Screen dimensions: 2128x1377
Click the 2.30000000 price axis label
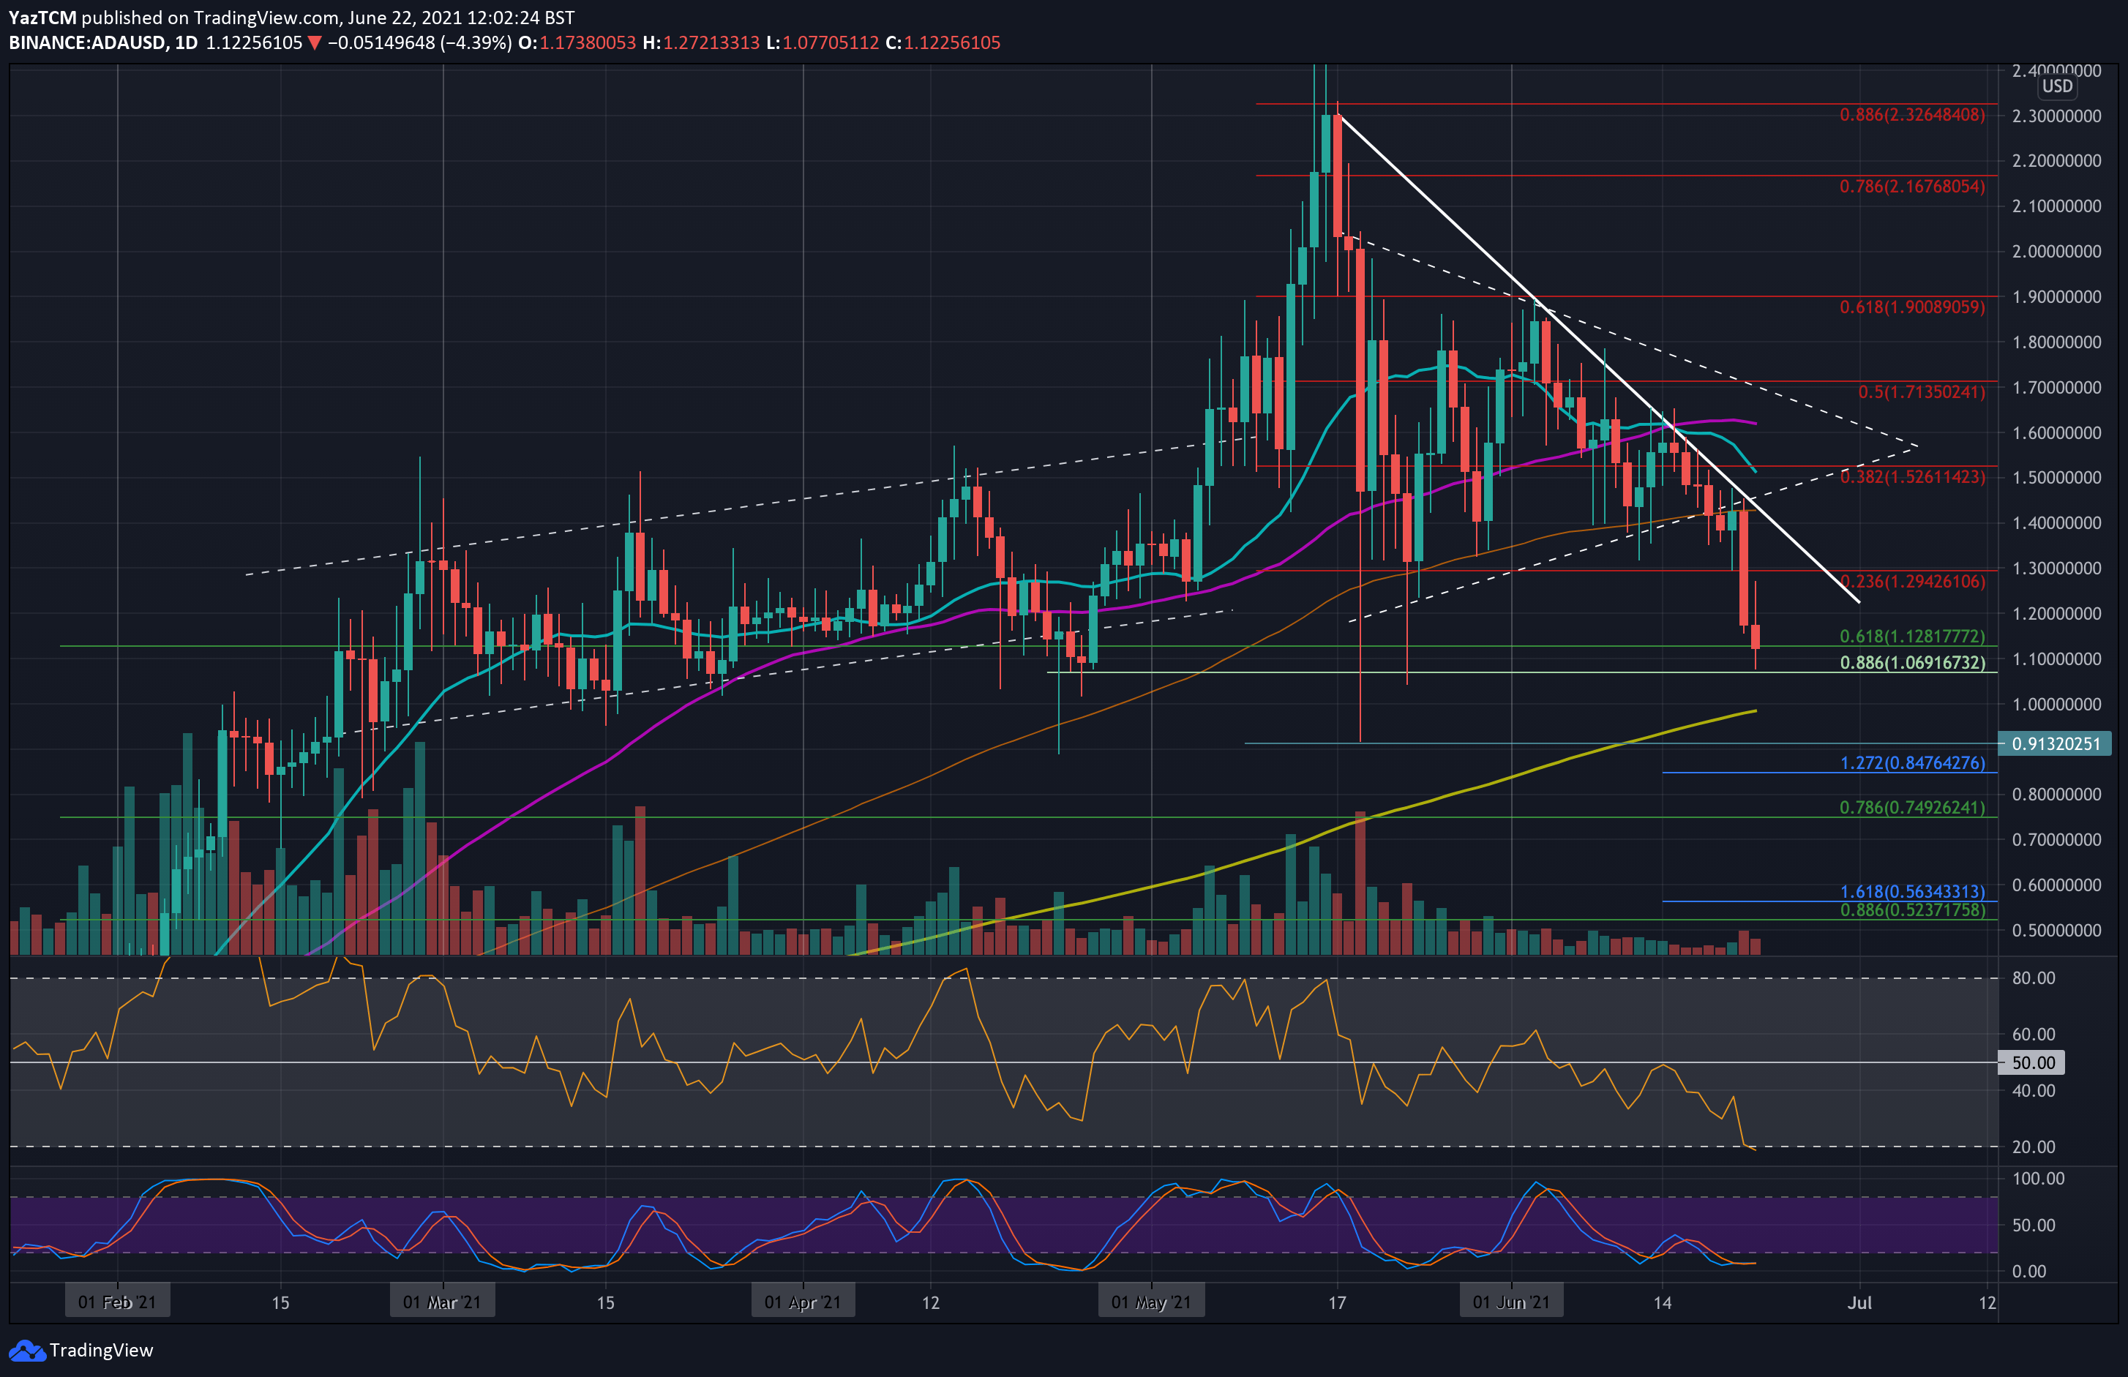coord(2056,116)
